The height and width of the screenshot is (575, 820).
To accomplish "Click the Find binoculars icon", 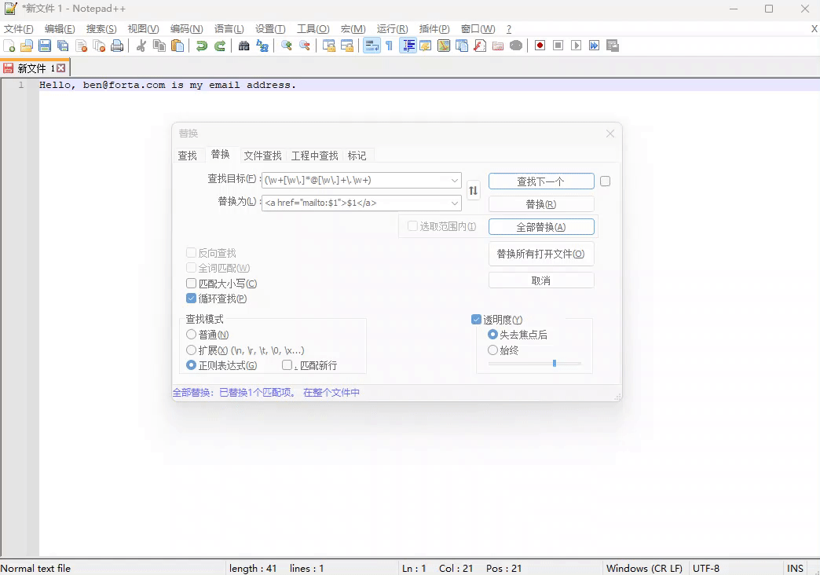I will pyautogui.click(x=244, y=46).
